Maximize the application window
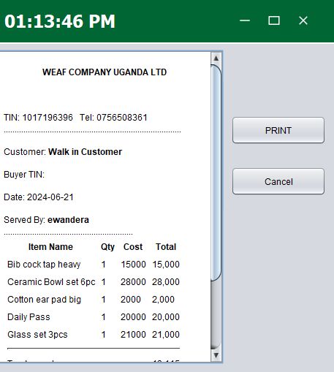This screenshot has height=372, width=334. (x=274, y=20)
